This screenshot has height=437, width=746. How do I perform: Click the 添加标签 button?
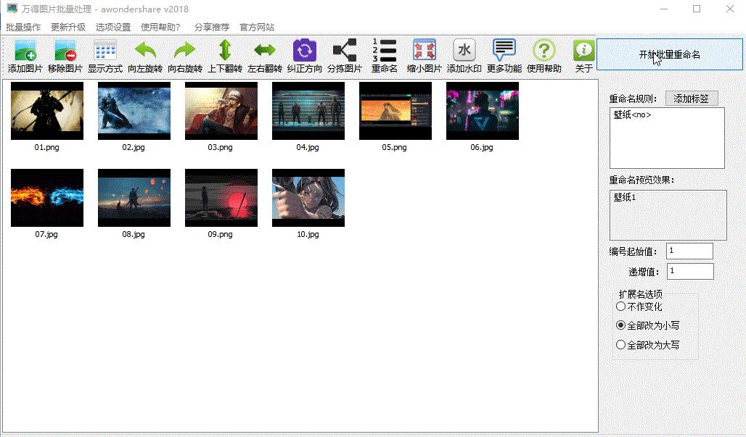[x=691, y=99]
